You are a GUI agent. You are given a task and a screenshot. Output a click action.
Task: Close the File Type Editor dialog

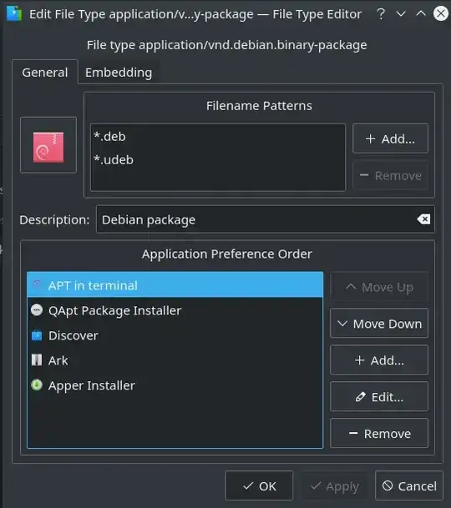pyautogui.click(x=441, y=13)
